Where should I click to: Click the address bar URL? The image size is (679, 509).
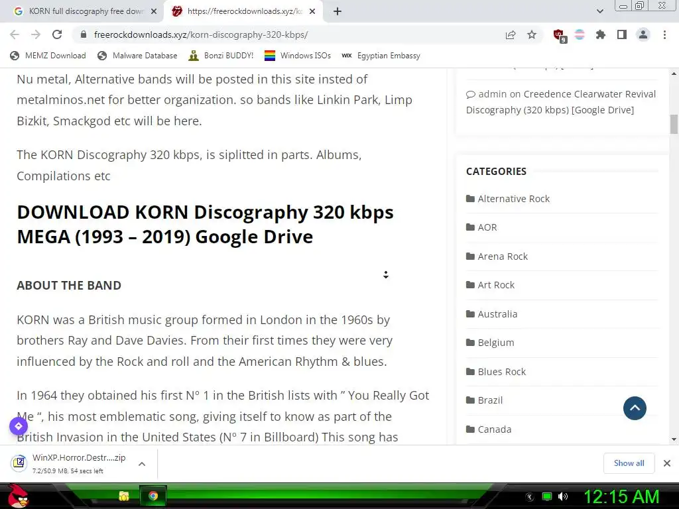click(201, 34)
